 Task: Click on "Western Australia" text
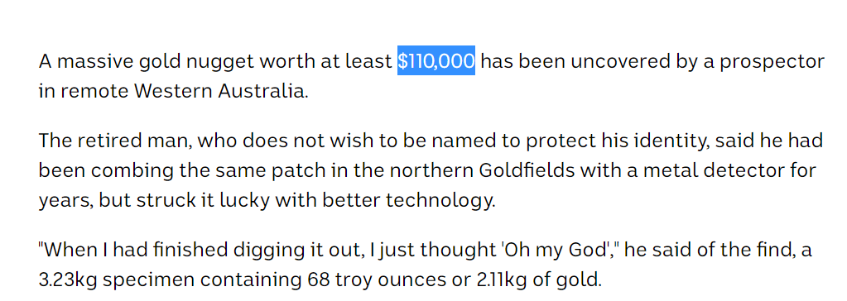[x=220, y=91]
